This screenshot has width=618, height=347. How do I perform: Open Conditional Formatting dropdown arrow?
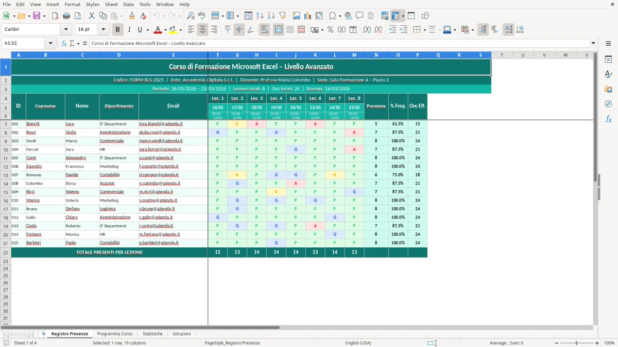(x=472, y=30)
